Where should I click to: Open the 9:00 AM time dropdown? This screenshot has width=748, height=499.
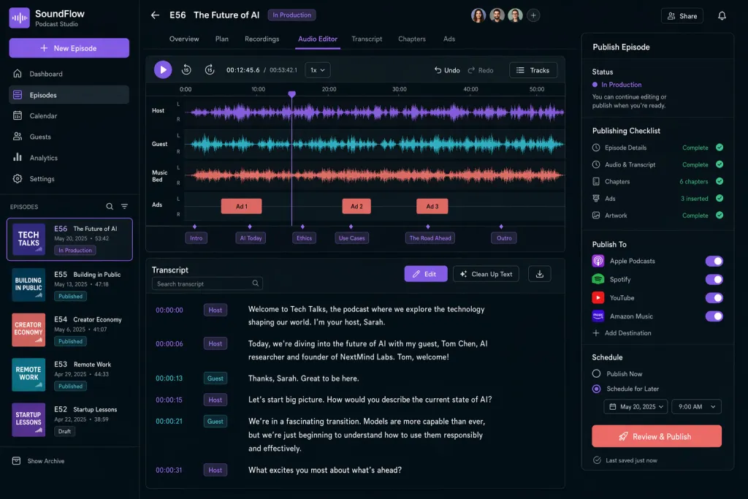click(696, 407)
